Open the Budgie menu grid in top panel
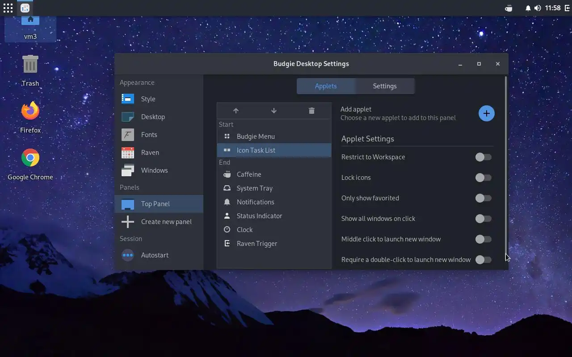 pos(8,8)
